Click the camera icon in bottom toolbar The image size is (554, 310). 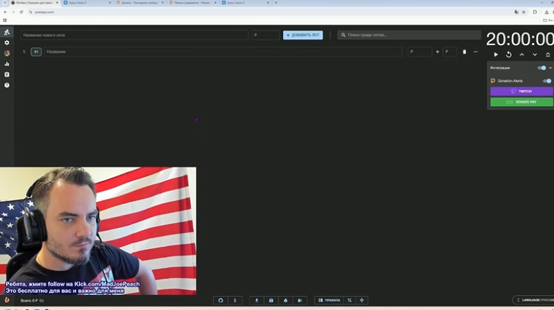(x=300, y=300)
